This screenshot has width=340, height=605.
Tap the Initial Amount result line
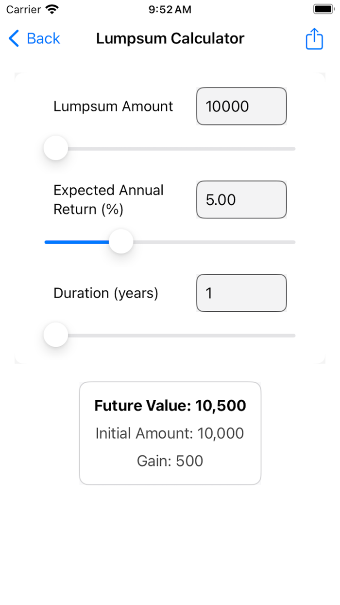pos(170,433)
